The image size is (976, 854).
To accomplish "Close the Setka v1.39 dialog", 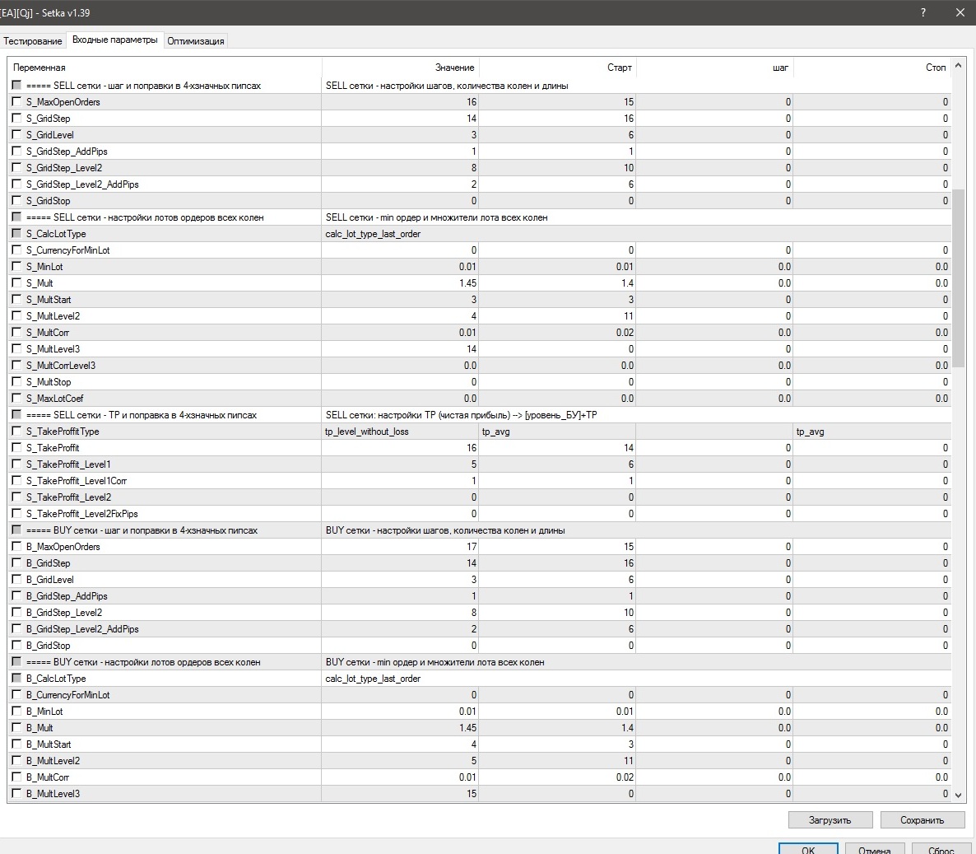I will (x=960, y=12).
